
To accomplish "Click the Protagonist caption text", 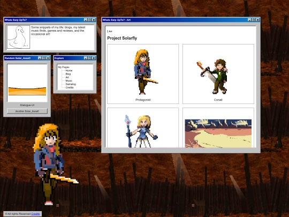I will click(143, 100).
